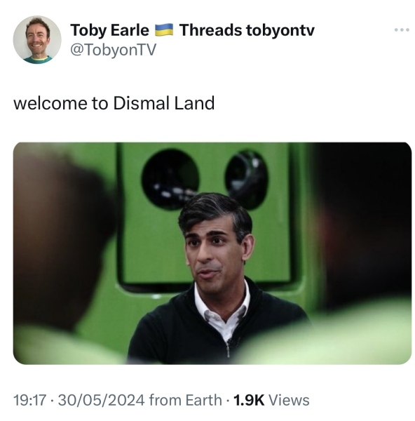This screenshot has height=421, width=415.
Task: Click the right dark circular hole in photo
Action: 247,180
